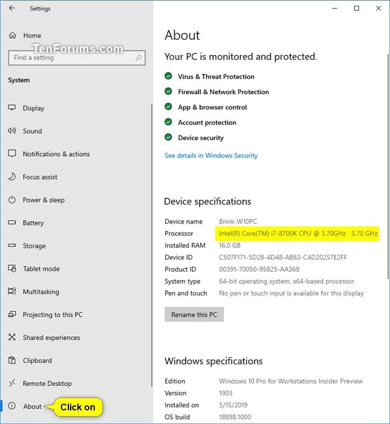
Task: Open See details in Windows Security link
Action: pos(211,156)
